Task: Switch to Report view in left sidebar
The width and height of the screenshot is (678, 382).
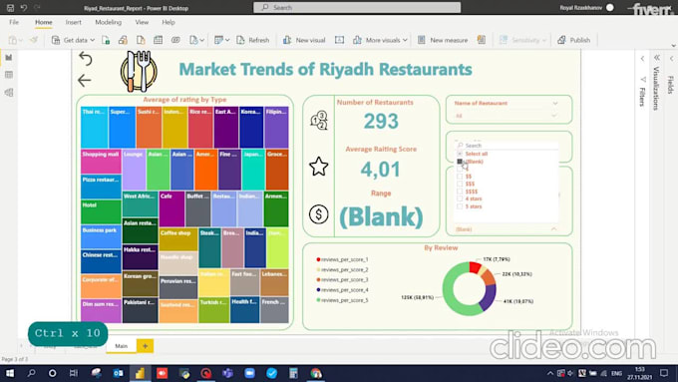Action: tap(9, 57)
